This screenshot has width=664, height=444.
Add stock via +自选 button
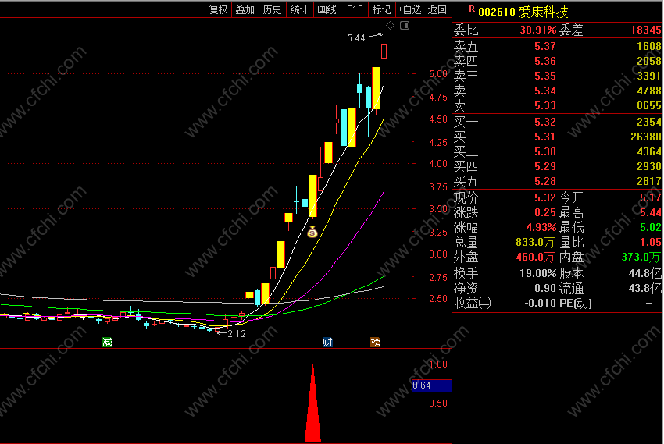coord(409,9)
